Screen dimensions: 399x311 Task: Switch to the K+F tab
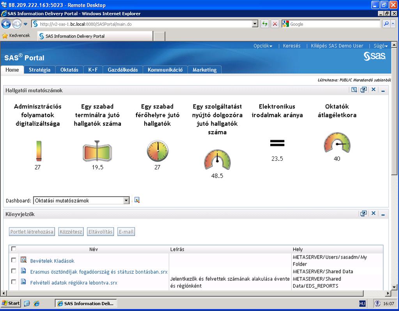(93, 70)
